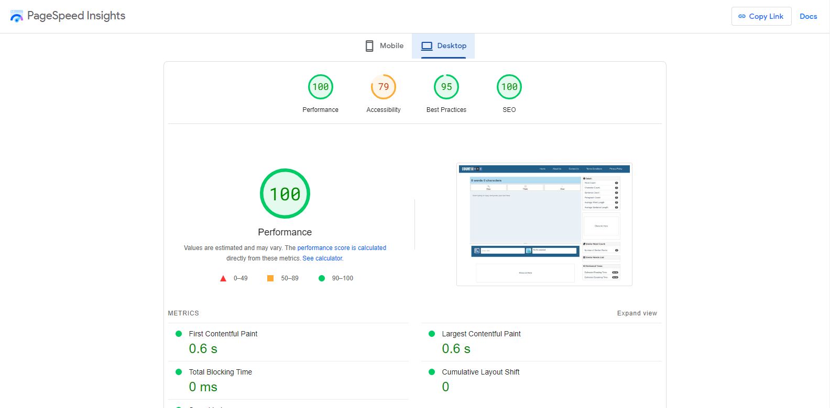The width and height of the screenshot is (830, 408).
Task: Select the Desktop tab
Action: click(x=444, y=46)
